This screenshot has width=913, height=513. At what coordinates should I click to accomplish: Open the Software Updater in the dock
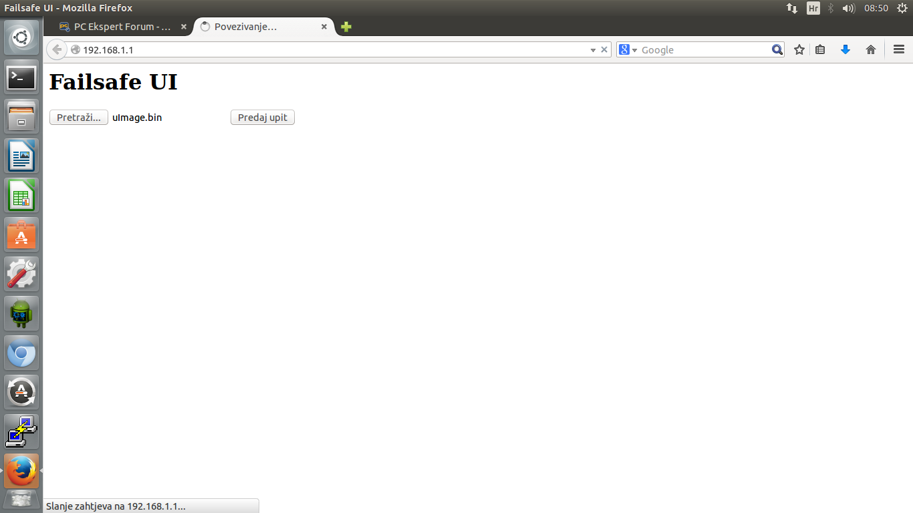click(21, 392)
